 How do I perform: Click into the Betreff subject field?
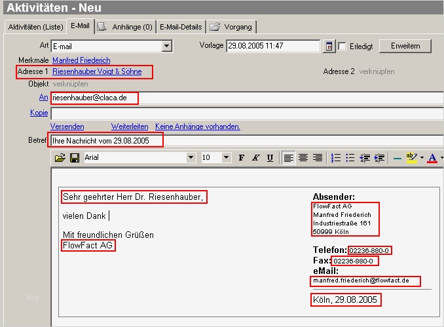(x=247, y=141)
